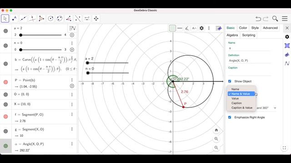Click the Home reset view button
The height and width of the screenshot is (163, 291).
coord(216,130)
